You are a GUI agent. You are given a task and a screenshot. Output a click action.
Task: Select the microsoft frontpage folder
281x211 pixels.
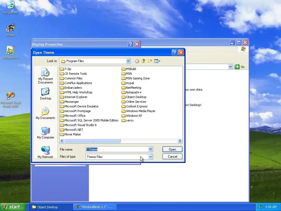[75, 111]
